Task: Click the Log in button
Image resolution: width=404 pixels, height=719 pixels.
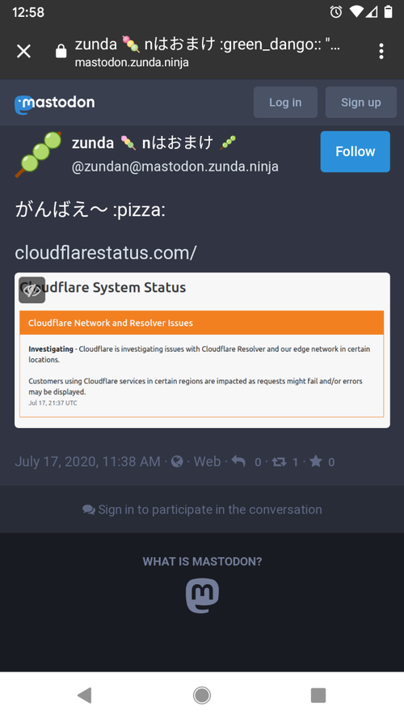Action: coord(285,102)
